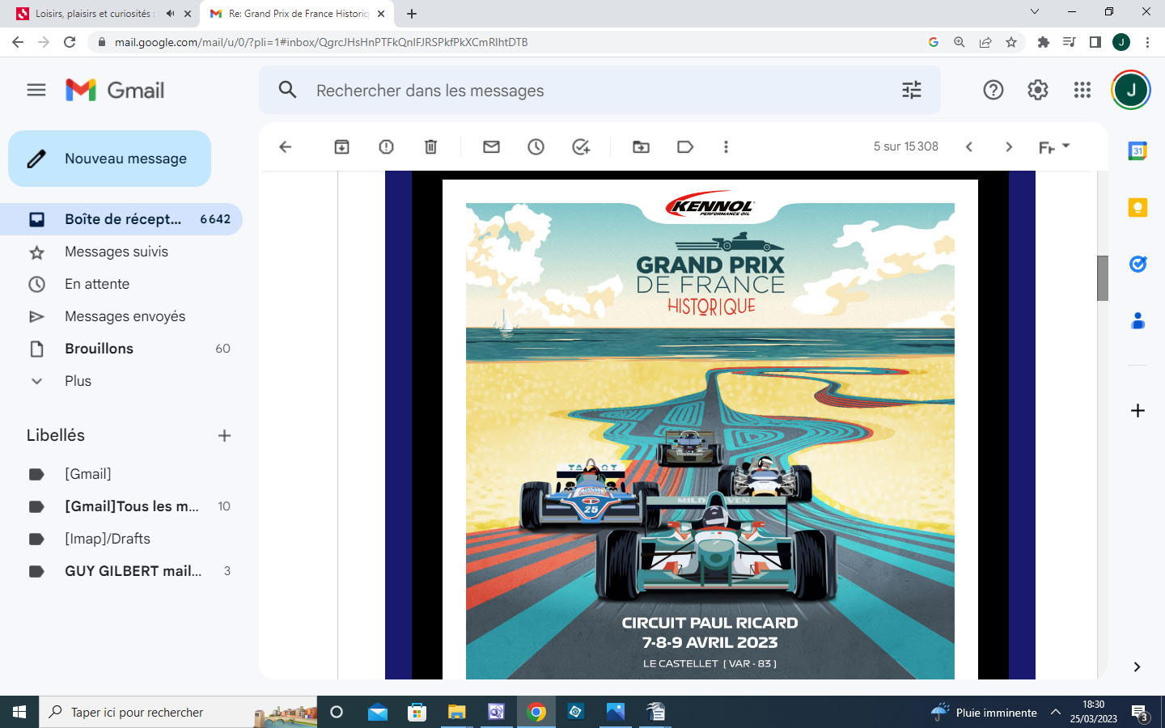Add this email to Tasks
This screenshot has width=1165, height=728.
coord(581,146)
